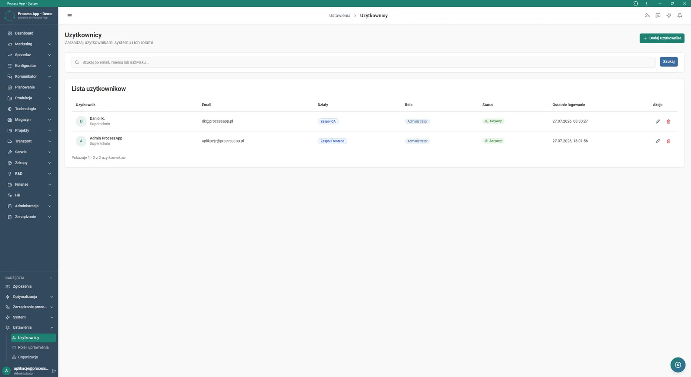The height and width of the screenshot is (377, 691).
Task: Click the Uzytkownik column header
Action: [86, 105]
